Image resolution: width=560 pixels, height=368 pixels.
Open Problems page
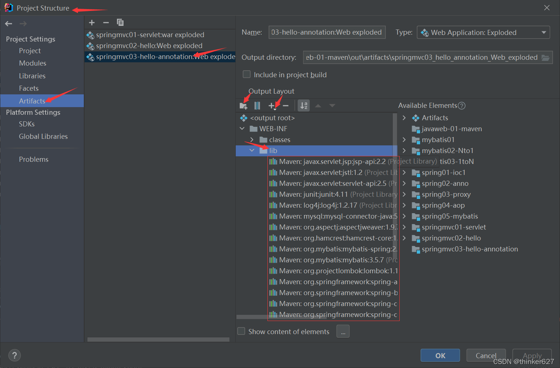[x=34, y=159]
